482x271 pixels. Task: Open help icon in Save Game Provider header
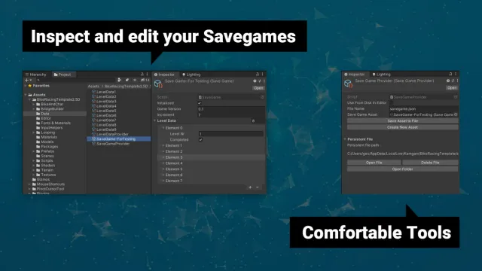coord(448,81)
